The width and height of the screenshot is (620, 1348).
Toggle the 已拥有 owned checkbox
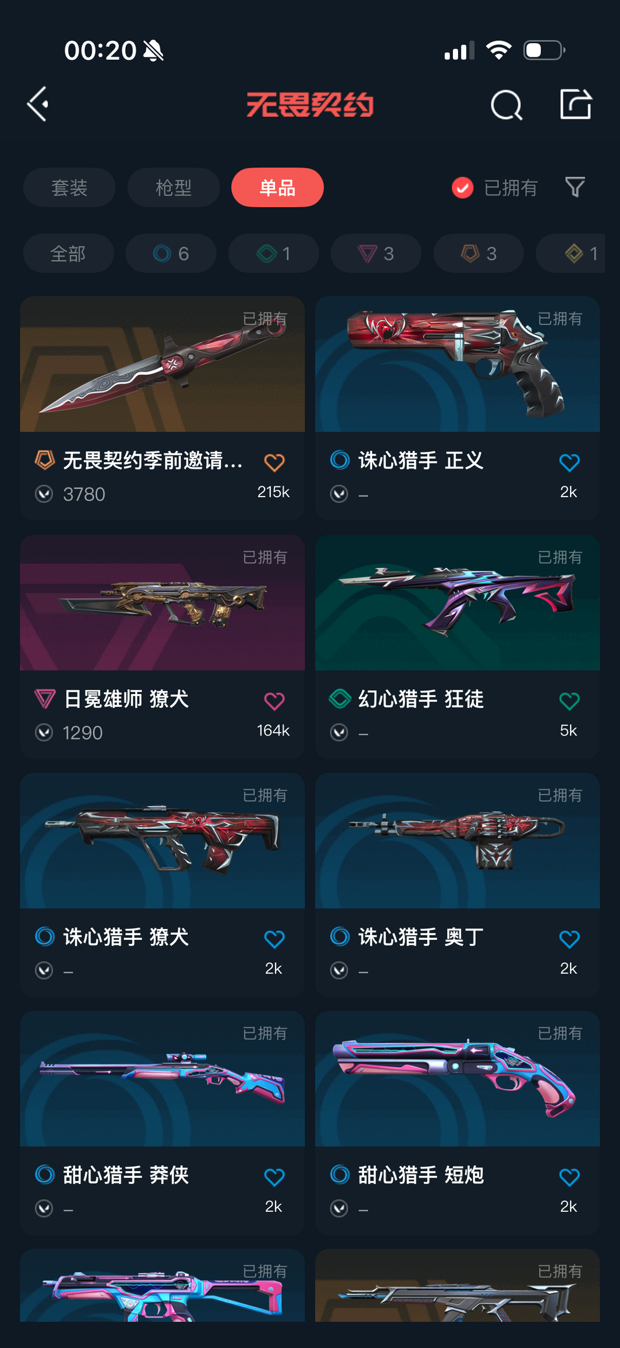(462, 188)
